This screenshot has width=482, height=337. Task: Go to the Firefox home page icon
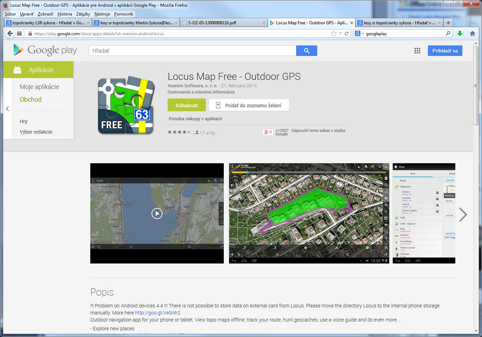pos(472,33)
